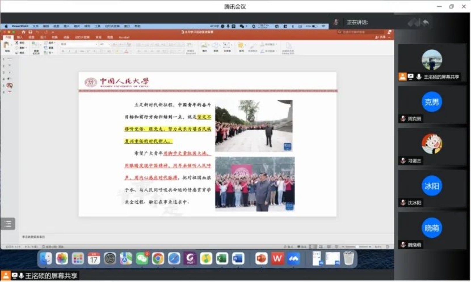This screenshot has width=471, height=282.
Task: Click the Save icon in PowerPoint title bar
Action: 30,32
